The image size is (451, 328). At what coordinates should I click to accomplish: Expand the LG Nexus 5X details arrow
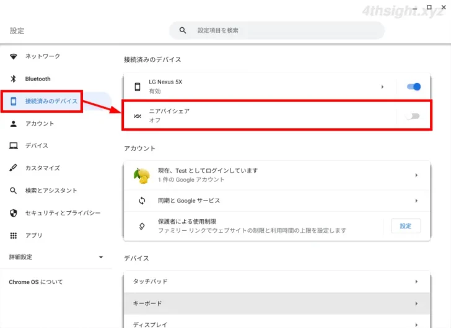(x=382, y=87)
